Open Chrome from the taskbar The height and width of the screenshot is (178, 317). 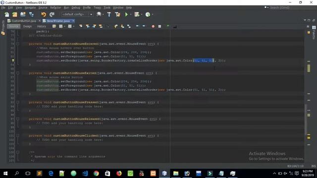[x=96, y=174]
